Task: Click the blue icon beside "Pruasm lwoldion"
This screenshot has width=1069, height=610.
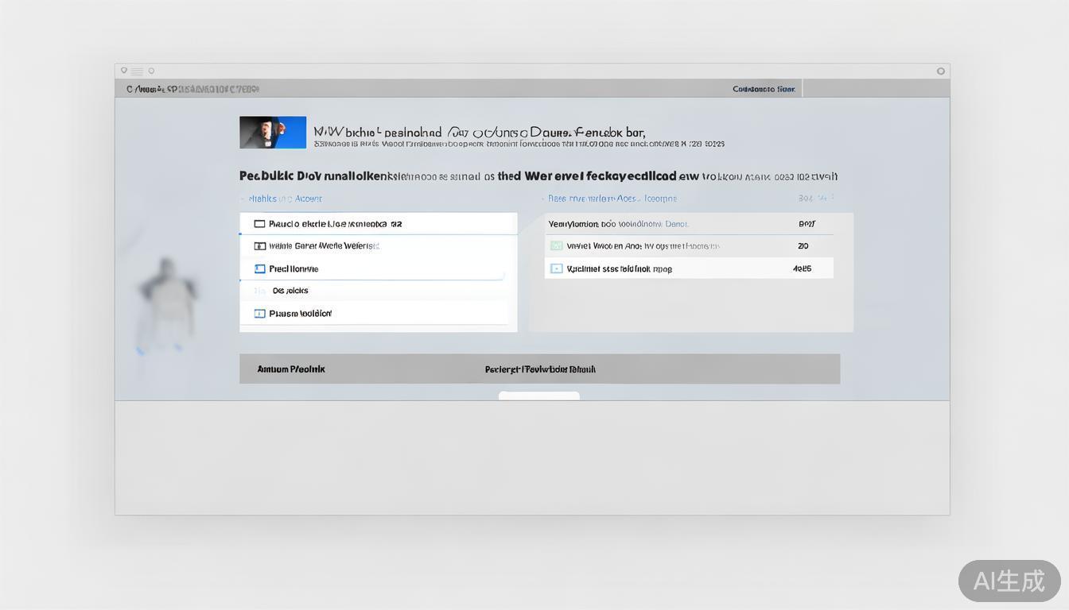Action: pyautogui.click(x=259, y=314)
